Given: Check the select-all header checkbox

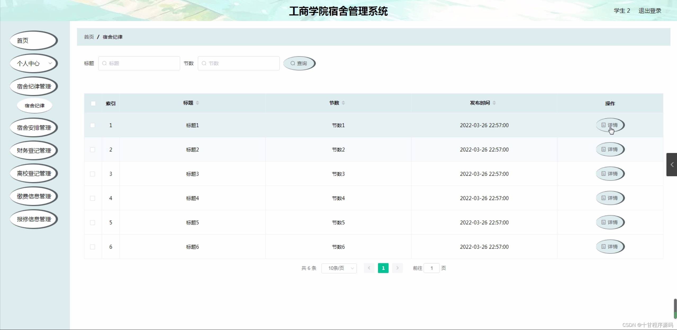Looking at the screenshot, I should [x=93, y=104].
